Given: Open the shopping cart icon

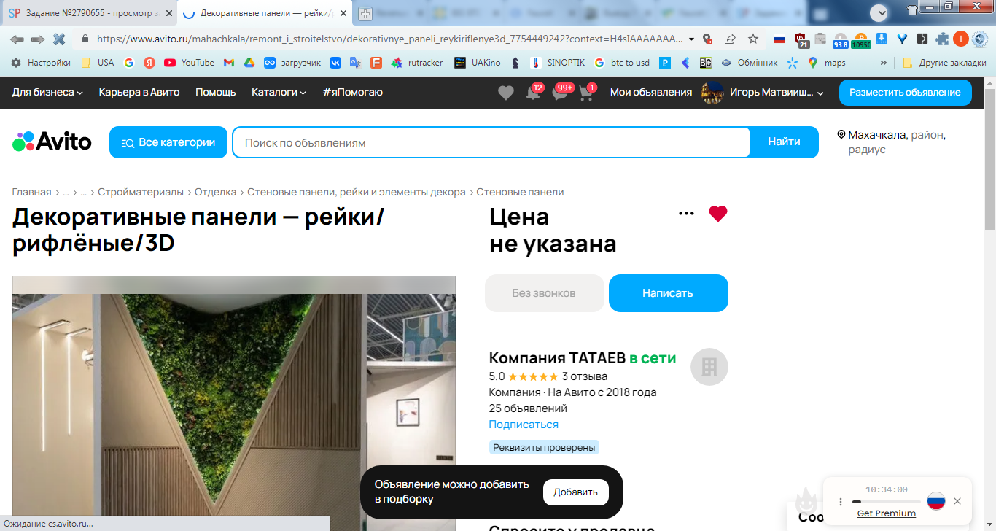Looking at the screenshot, I should tap(586, 93).
